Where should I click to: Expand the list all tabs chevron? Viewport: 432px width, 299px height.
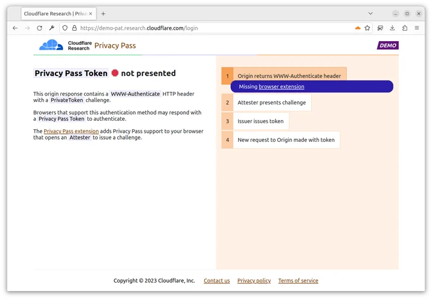click(370, 13)
